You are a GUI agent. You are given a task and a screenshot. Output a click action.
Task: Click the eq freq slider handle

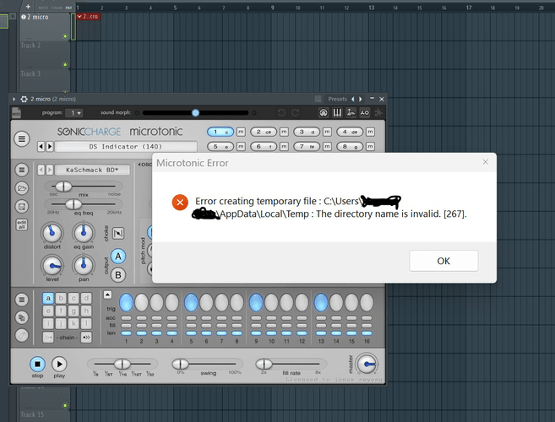pos(73,204)
